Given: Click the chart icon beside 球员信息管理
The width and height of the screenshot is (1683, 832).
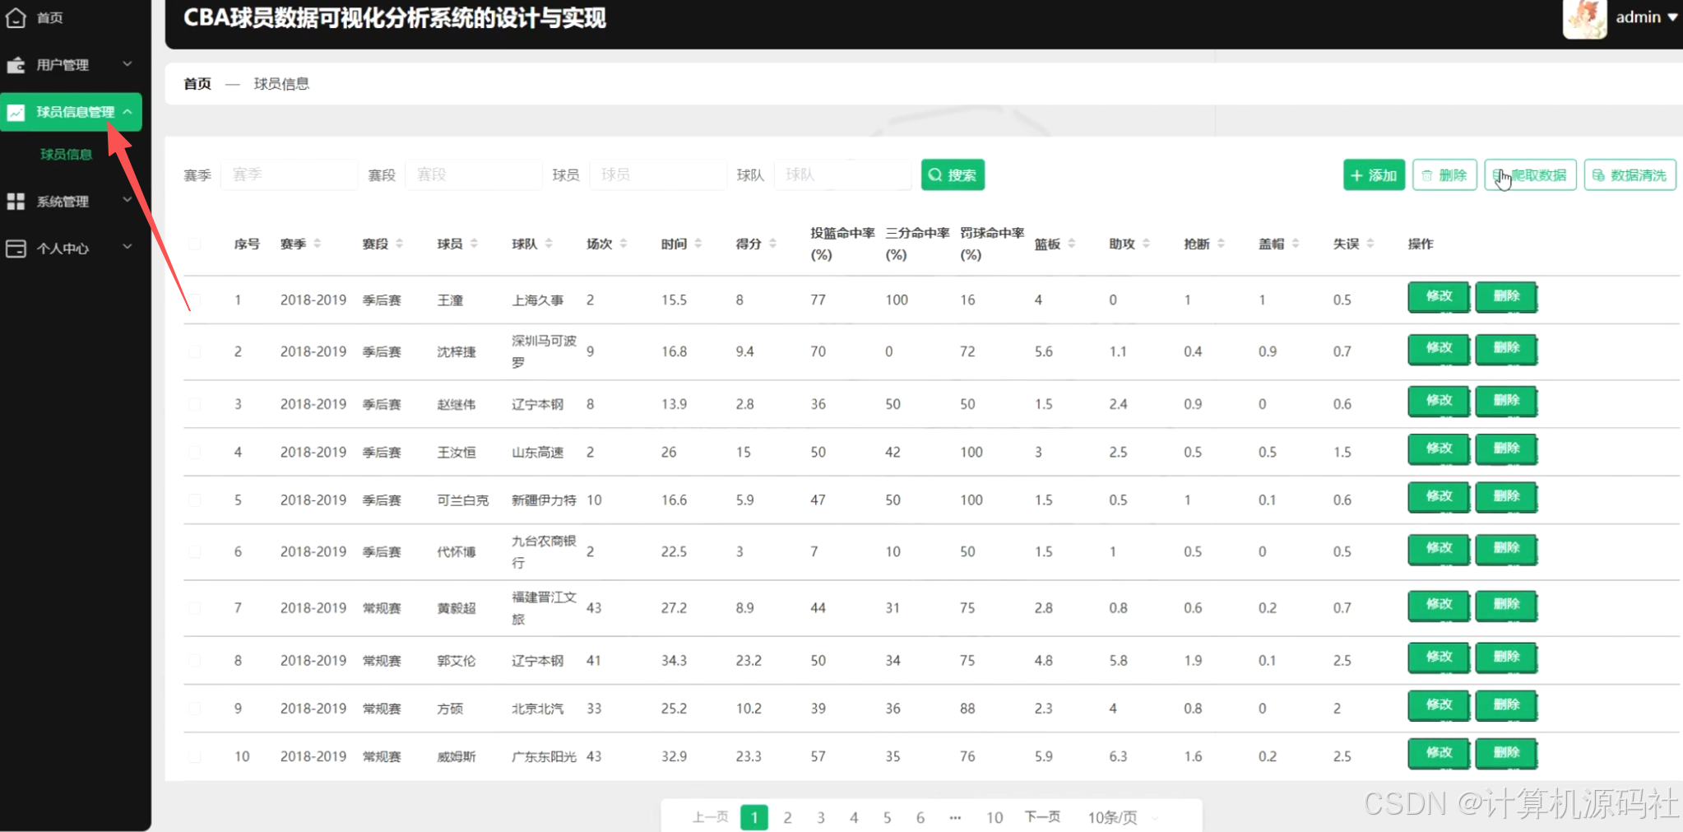Looking at the screenshot, I should 16,113.
